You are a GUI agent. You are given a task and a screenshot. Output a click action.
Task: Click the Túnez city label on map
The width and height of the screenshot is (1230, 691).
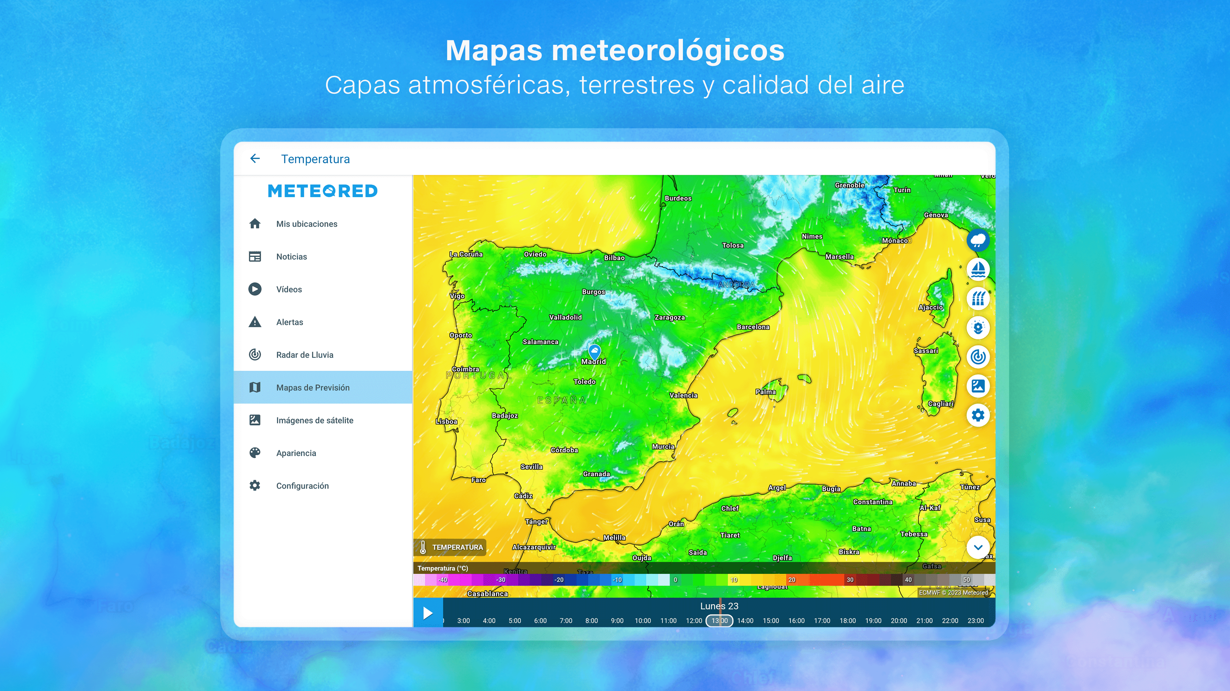970,487
